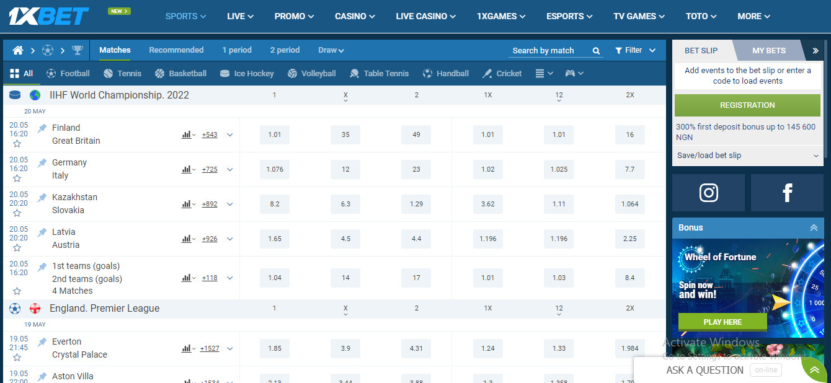The height and width of the screenshot is (383, 831).
Task: Open statistics chart for Kazakhstan match
Action: pos(188,204)
